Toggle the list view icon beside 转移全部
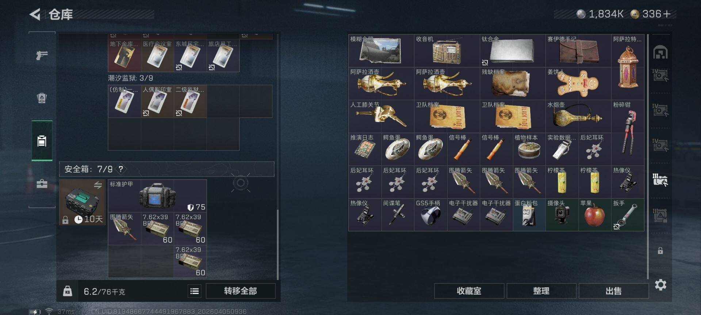 pyautogui.click(x=195, y=291)
